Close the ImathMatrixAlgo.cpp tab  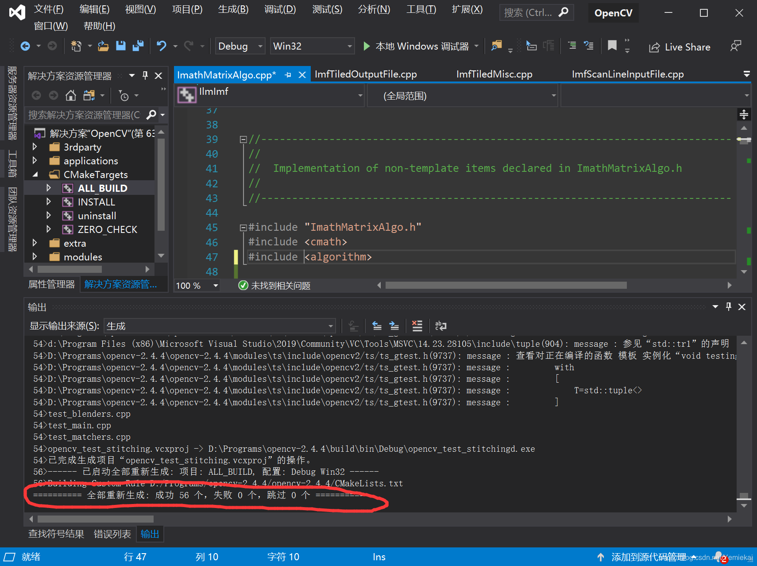(302, 75)
